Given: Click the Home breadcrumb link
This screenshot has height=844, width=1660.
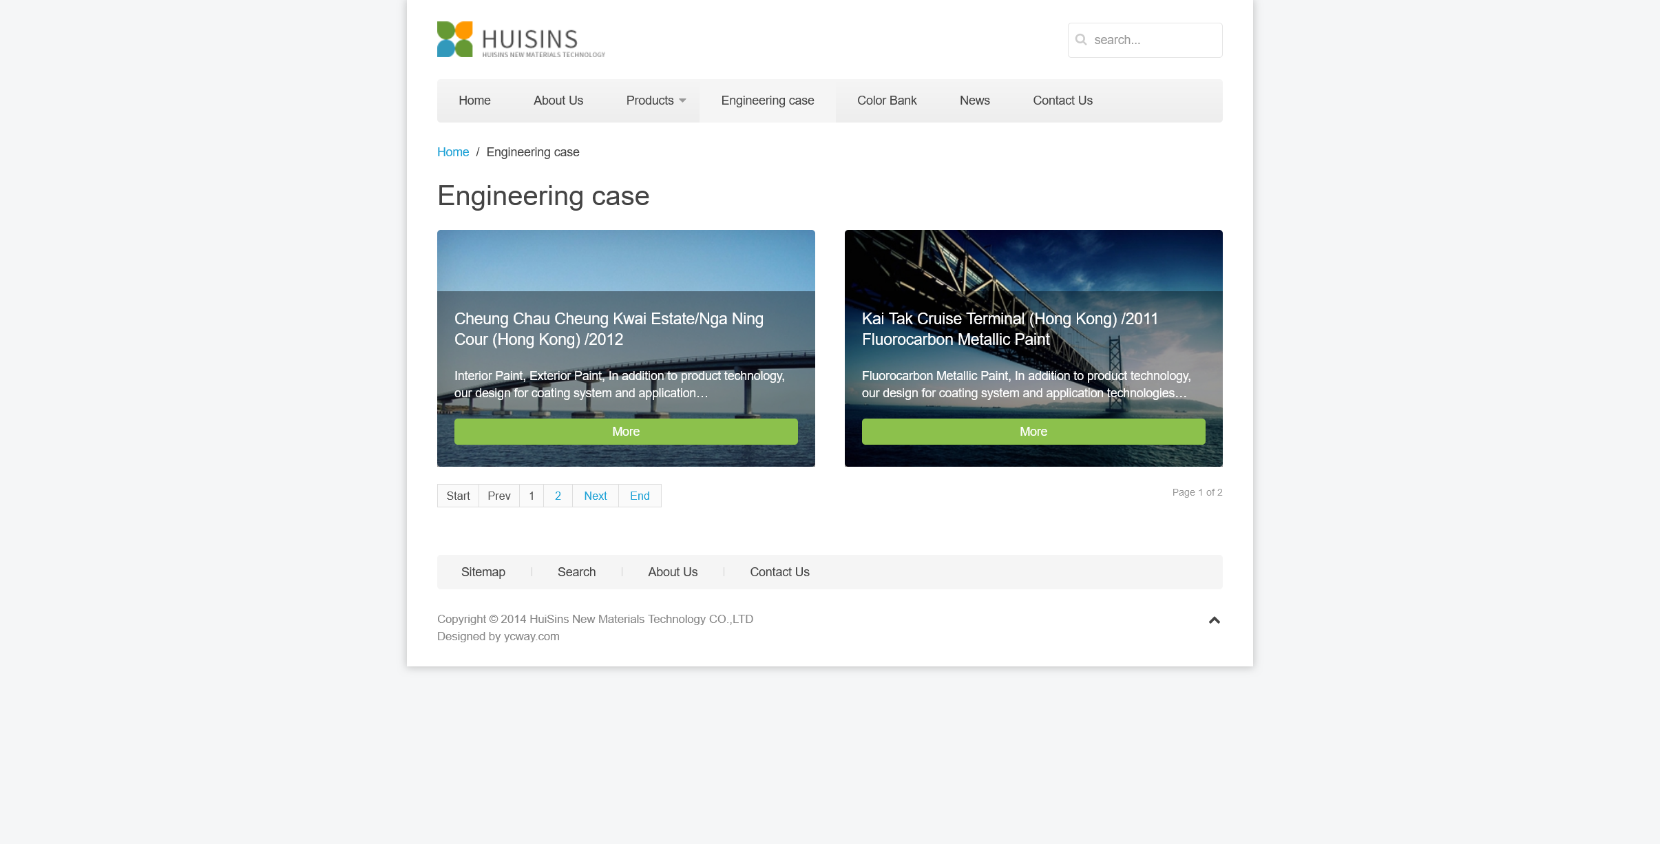Looking at the screenshot, I should pos(453,152).
